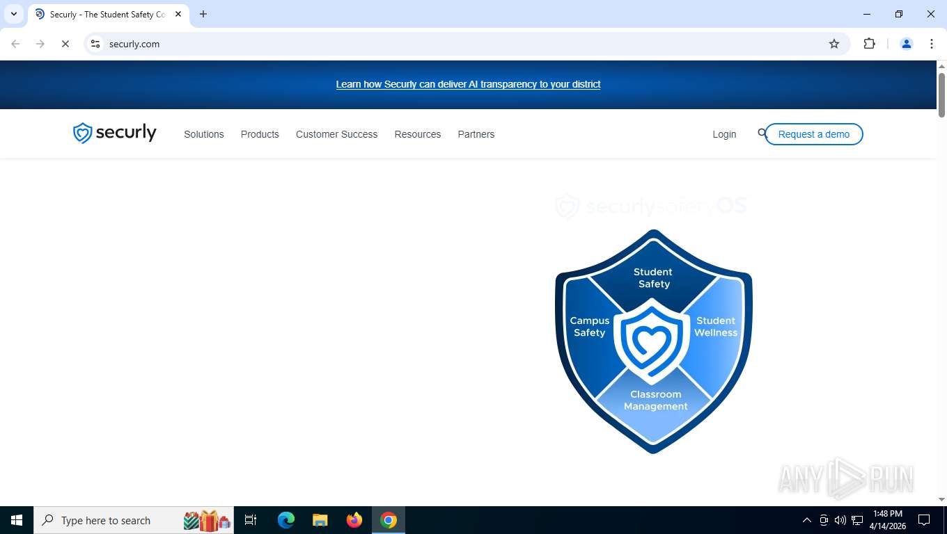Click the page vertical scrollbar thumb
Screen dimensions: 947x534
coord(941,95)
